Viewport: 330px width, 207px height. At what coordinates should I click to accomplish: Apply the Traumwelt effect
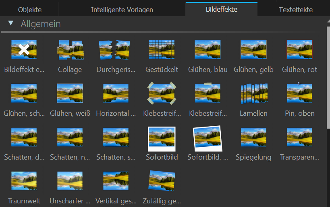click(x=24, y=181)
